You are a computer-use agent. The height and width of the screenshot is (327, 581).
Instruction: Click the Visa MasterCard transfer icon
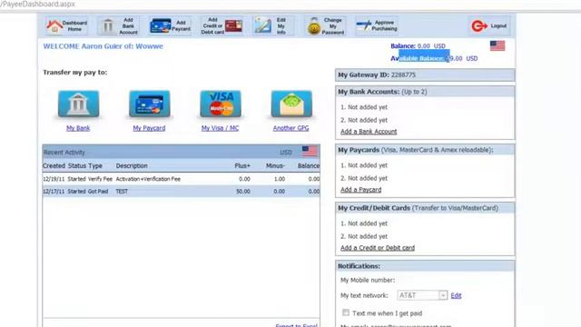pos(221,104)
